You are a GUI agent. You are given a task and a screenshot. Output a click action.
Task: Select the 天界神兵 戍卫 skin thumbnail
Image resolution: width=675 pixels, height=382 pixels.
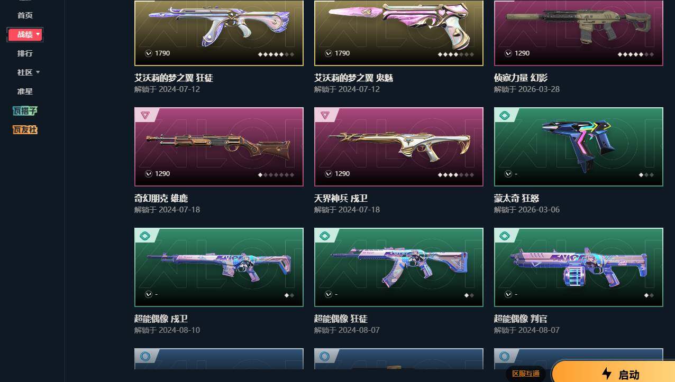click(x=399, y=147)
